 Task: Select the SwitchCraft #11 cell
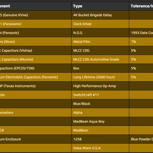pyautogui.click(x=100, y=95)
